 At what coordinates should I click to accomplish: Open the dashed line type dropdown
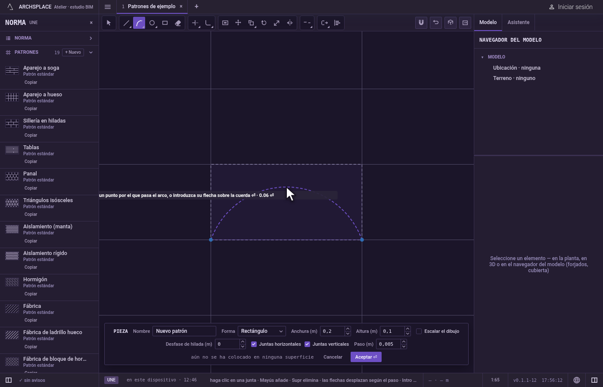tap(307, 23)
